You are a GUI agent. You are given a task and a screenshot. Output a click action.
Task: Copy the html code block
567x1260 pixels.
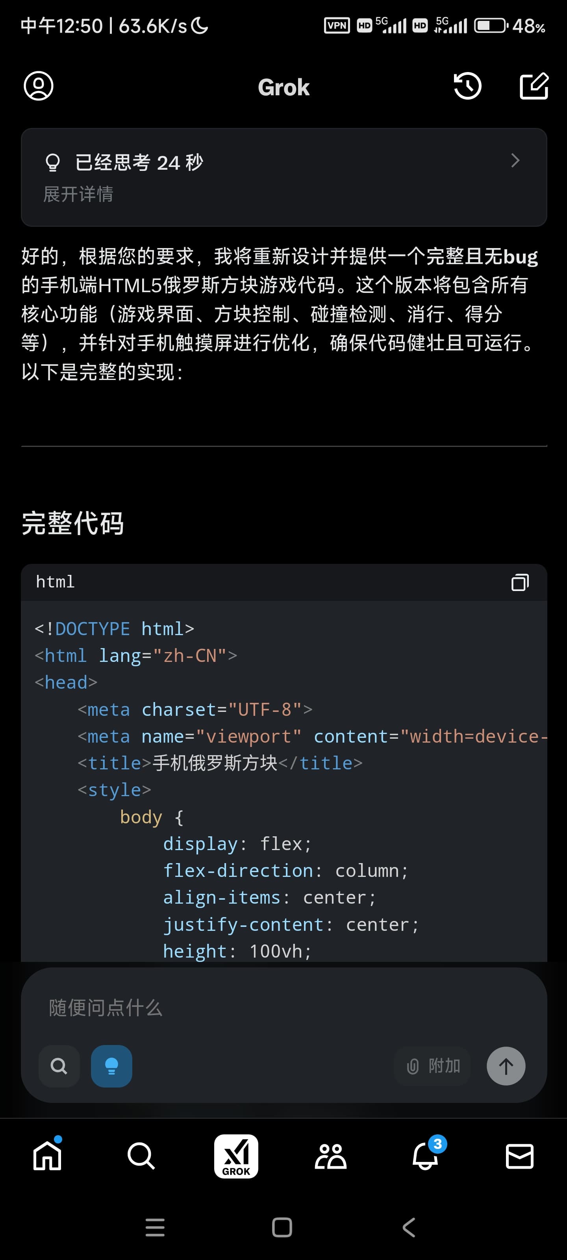pyautogui.click(x=519, y=582)
